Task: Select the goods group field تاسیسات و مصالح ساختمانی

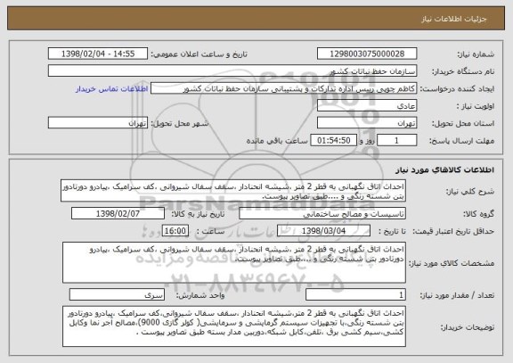Action: pyautogui.click(x=322, y=214)
